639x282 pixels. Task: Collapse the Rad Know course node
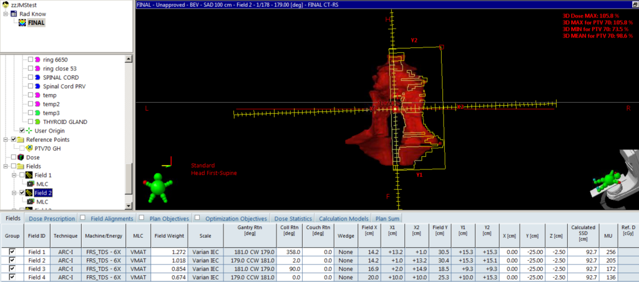(6, 13)
